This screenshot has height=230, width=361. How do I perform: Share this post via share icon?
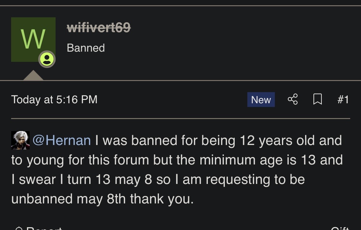[x=292, y=100]
